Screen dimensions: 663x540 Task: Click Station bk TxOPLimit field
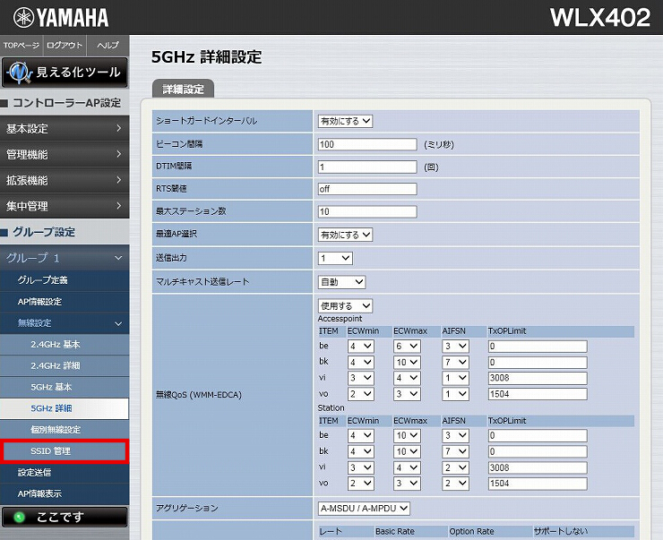[x=538, y=451]
